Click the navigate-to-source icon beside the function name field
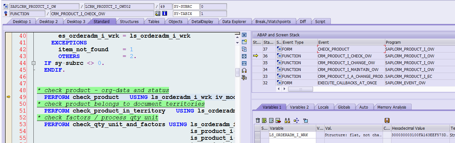The height and width of the screenshot is (143, 455). coord(158,14)
